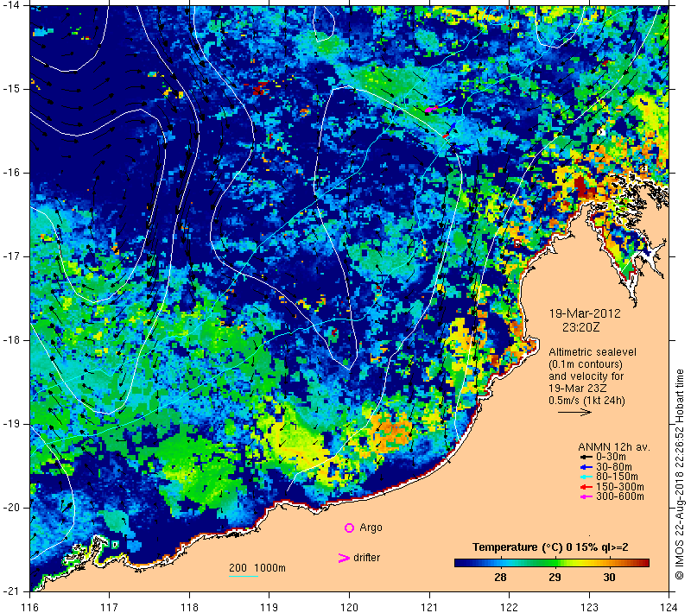Screen dimensions: 691x613
Task: Click the 118 longitude axis label
Action: coord(189,607)
